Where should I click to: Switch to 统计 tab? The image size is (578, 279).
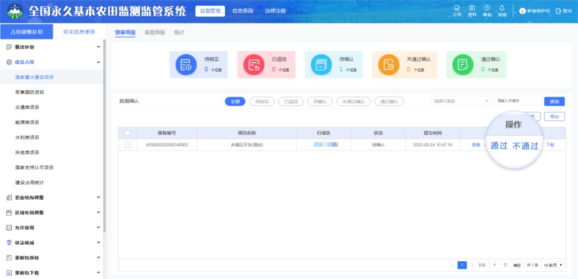click(x=179, y=33)
